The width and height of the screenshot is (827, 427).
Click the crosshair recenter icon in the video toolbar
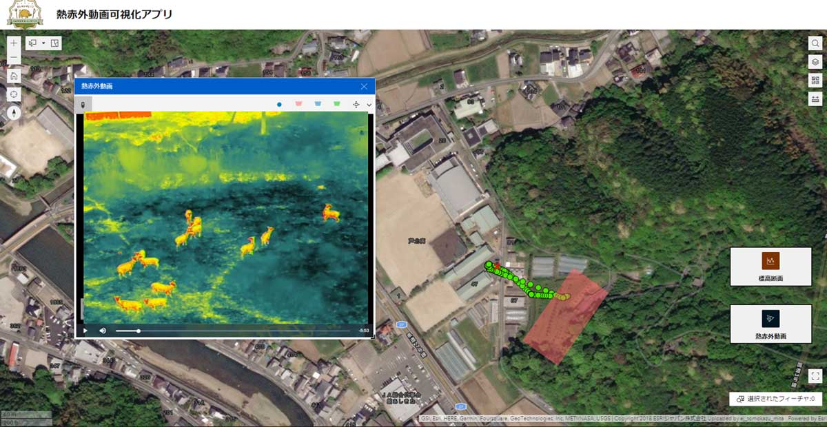coord(356,105)
